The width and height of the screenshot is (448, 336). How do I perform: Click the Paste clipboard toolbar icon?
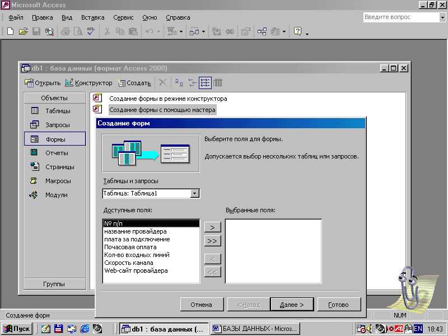click(x=133, y=31)
